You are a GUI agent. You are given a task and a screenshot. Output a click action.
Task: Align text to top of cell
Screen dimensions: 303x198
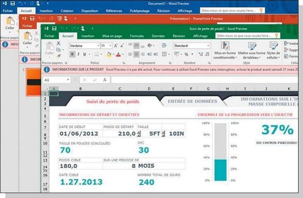point(130,45)
